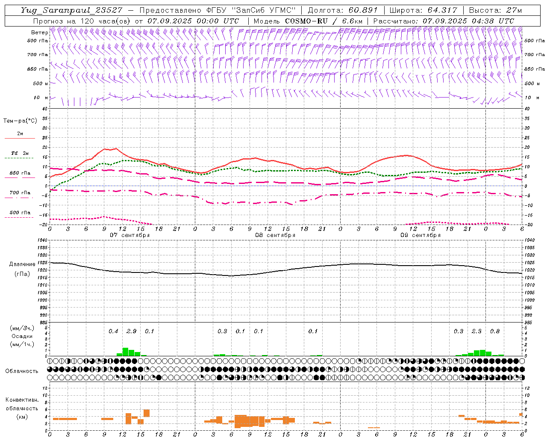Click the '08 сентября' date label
The height and width of the screenshot is (438, 547).
(x=275, y=235)
